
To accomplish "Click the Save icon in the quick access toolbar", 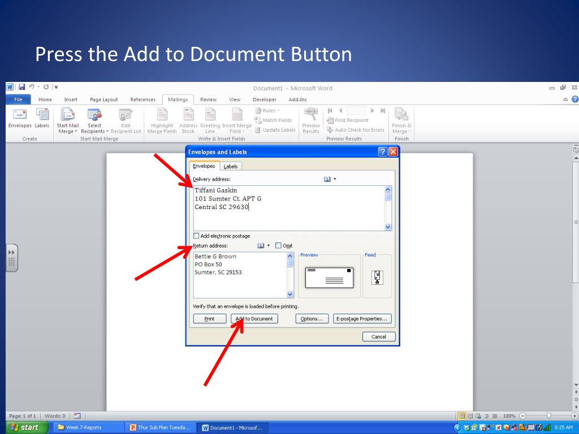I will [22, 87].
